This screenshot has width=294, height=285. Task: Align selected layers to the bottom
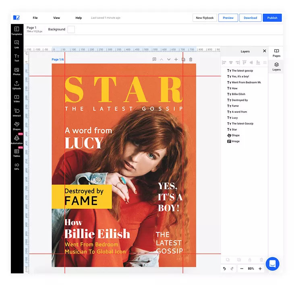coord(258,63)
